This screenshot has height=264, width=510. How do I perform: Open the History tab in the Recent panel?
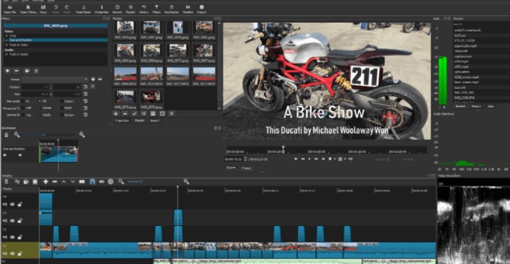[476, 106]
